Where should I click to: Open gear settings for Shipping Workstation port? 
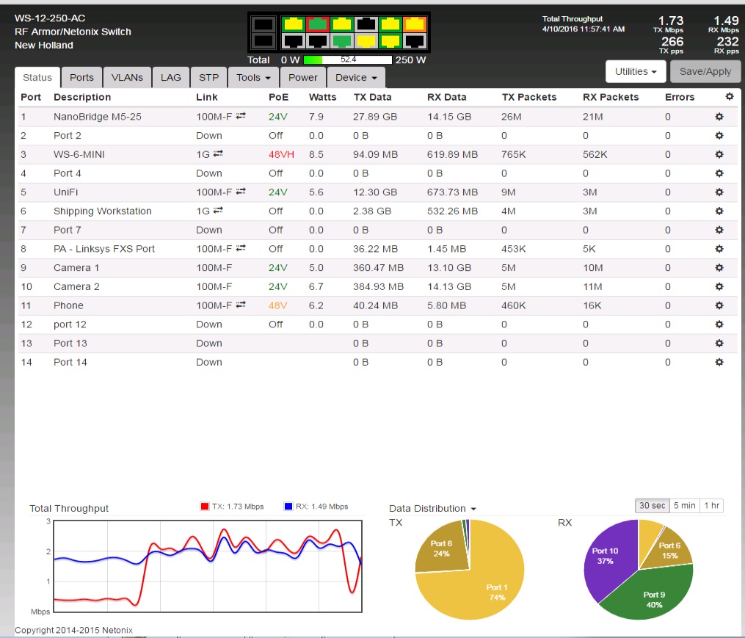click(x=719, y=211)
